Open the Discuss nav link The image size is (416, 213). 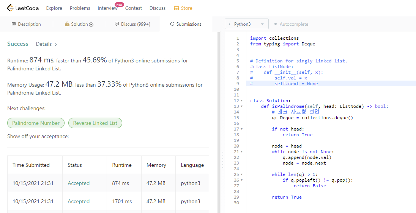(x=157, y=8)
